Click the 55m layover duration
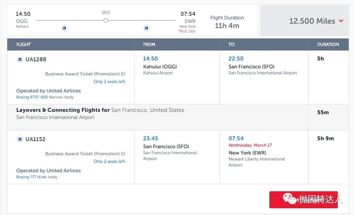 [x=323, y=112]
